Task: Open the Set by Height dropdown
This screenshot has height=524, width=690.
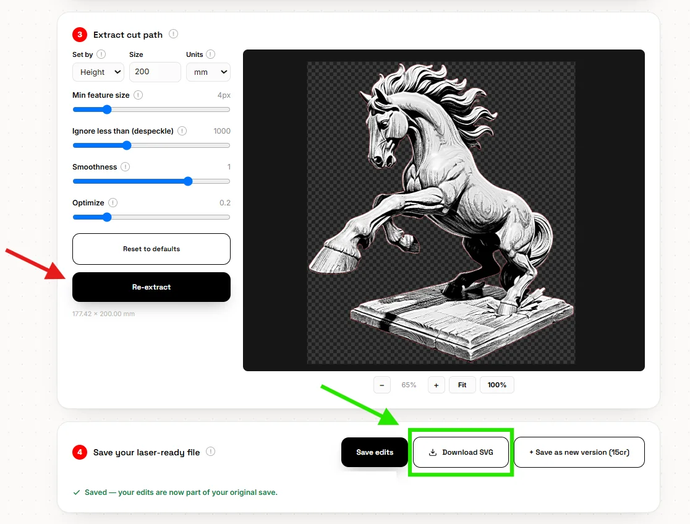Action: 98,72
